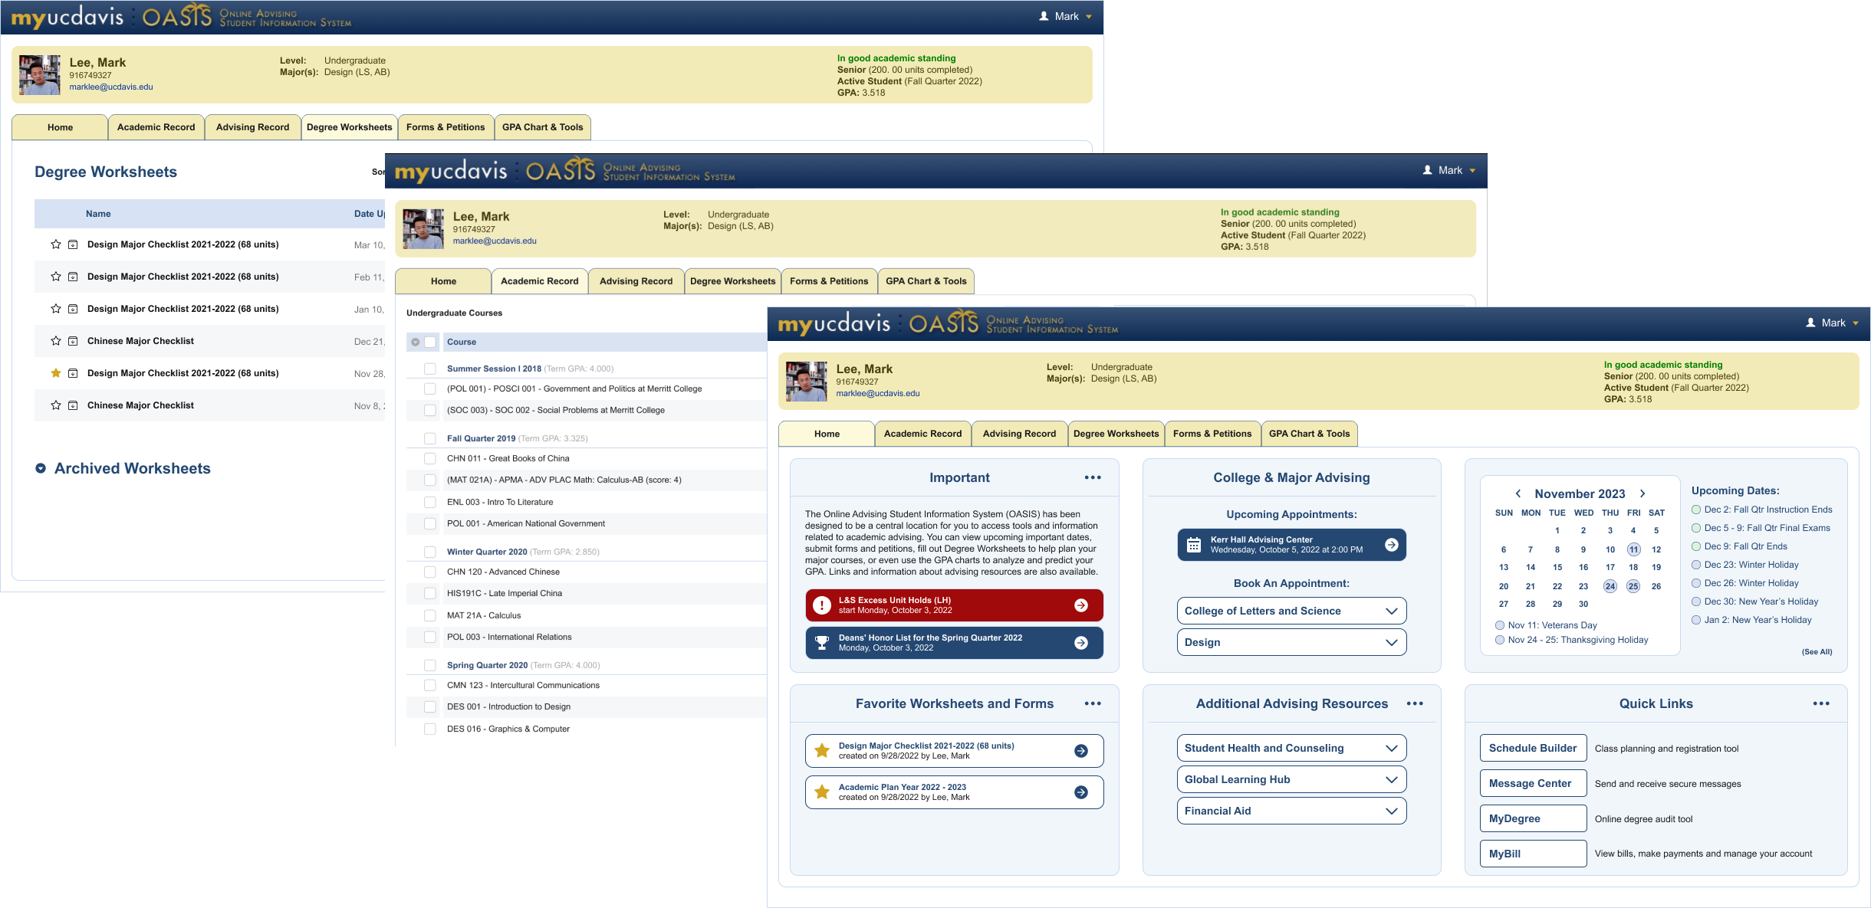Click arrow on Academic Plan Year 2022-2023
1871x908 pixels.
[1081, 792]
